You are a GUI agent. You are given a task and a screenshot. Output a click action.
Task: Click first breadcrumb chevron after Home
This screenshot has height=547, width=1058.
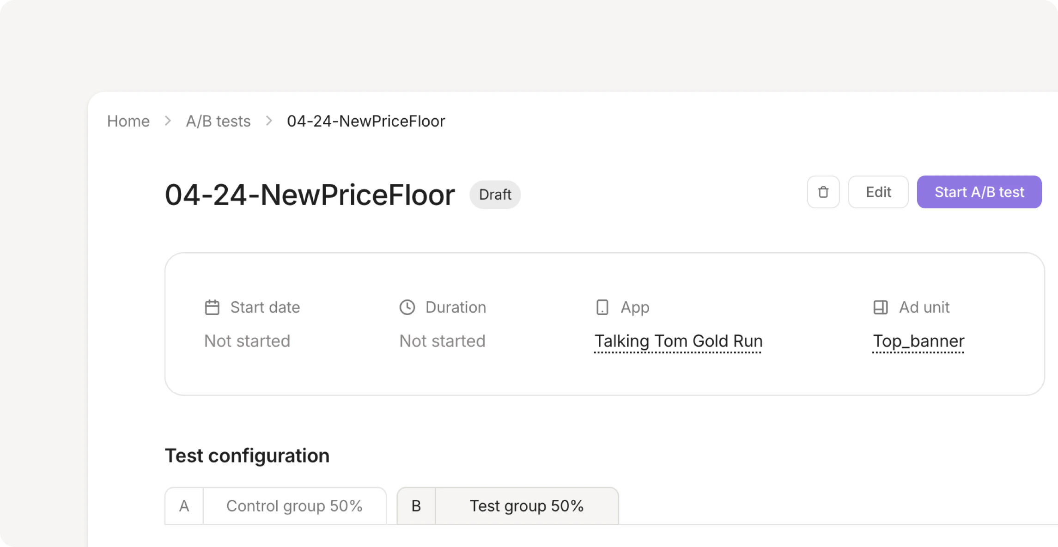click(168, 121)
